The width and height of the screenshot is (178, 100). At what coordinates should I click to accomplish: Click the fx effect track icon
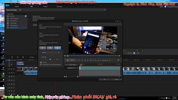[x=9, y=77]
